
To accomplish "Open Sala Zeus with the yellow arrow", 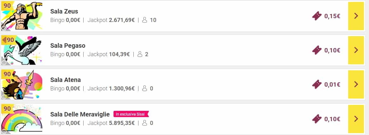I will click(356, 16).
